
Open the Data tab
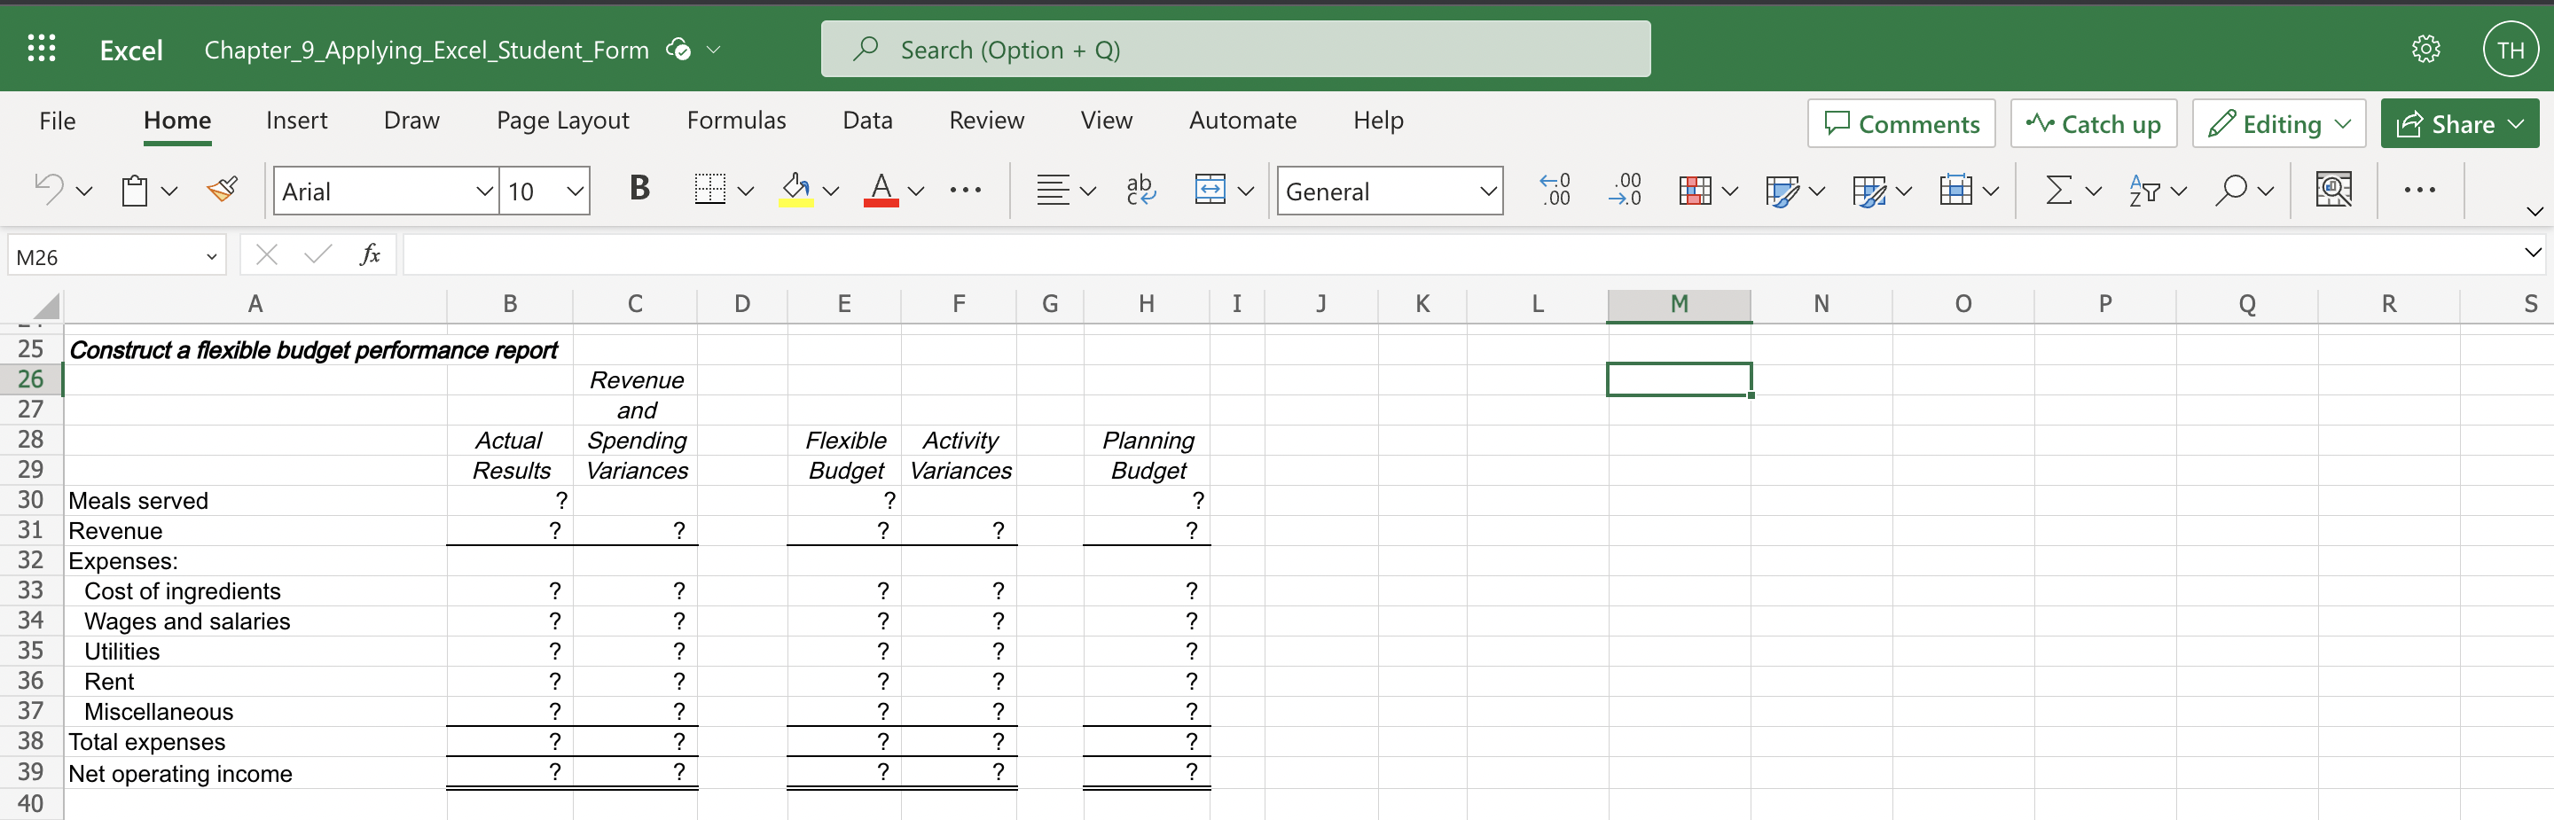pos(867,120)
